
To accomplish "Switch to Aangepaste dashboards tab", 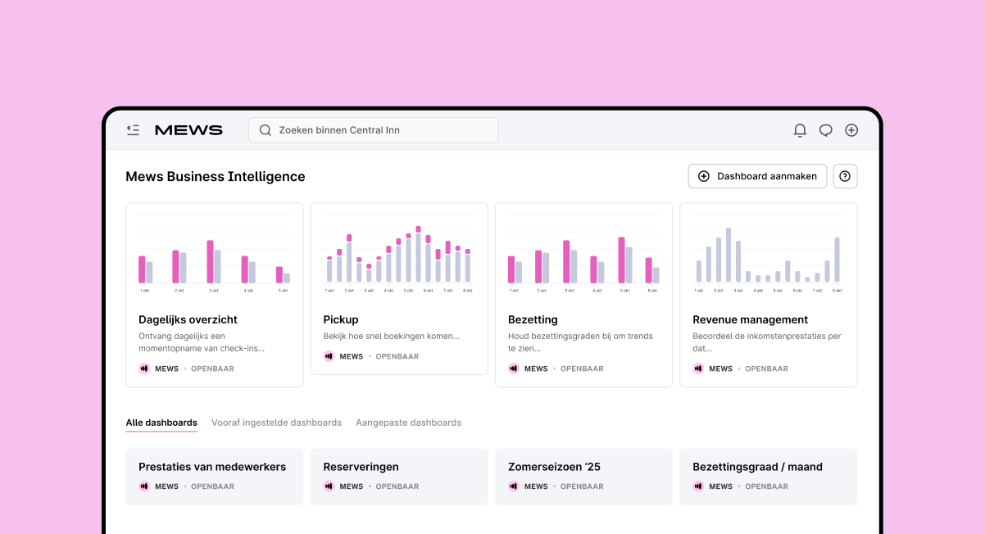I will pos(408,423).
